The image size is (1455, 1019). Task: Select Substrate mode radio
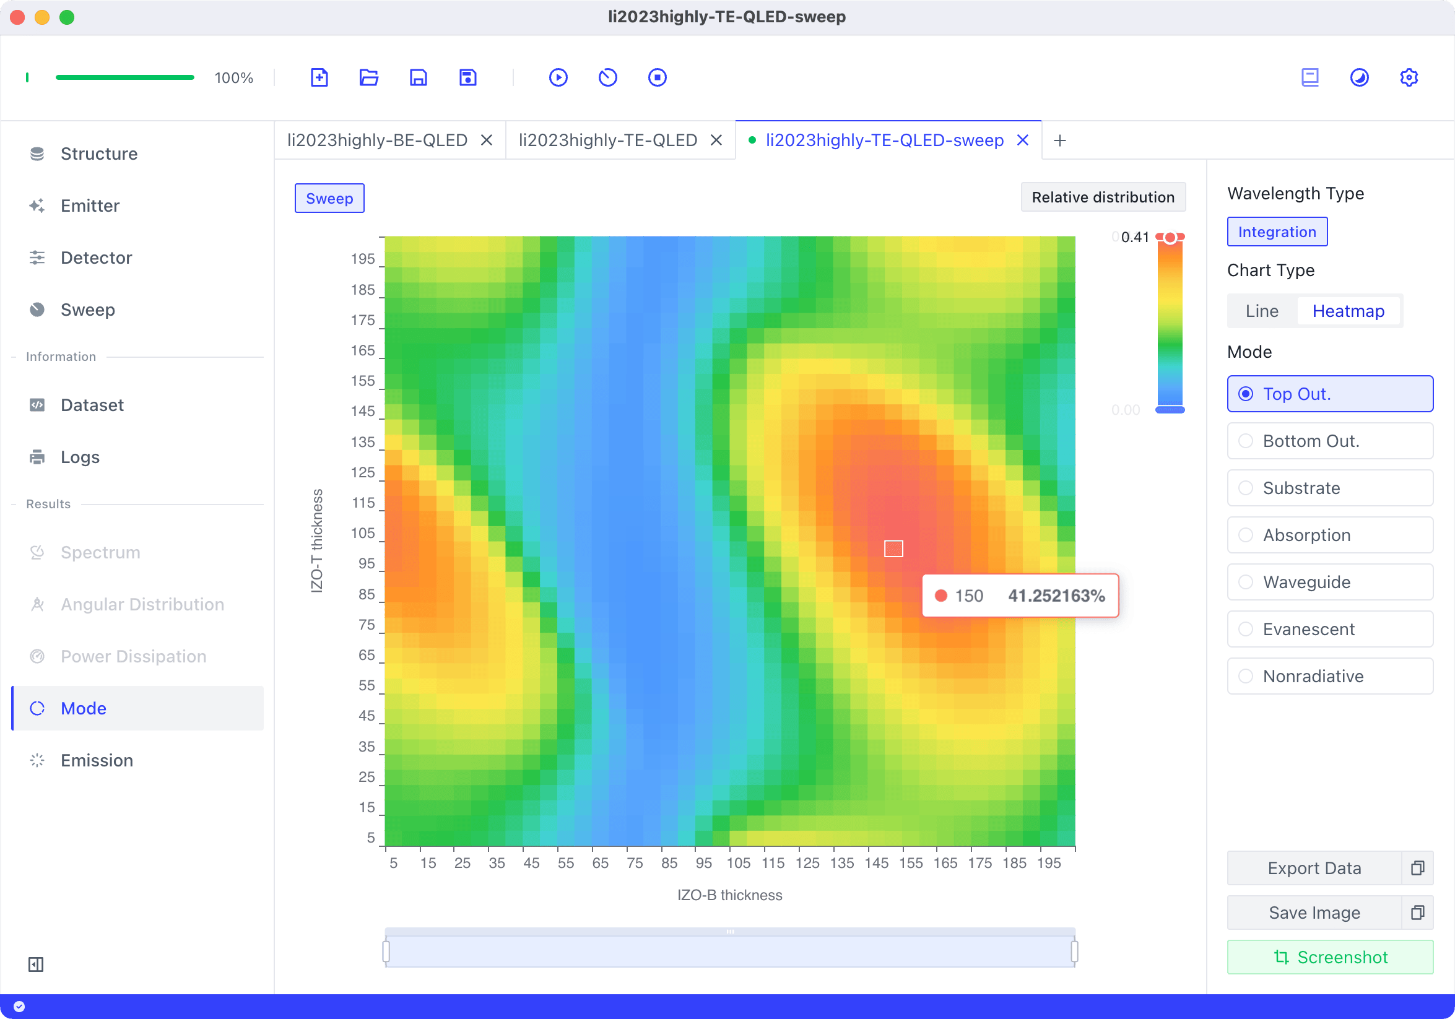1330,487
